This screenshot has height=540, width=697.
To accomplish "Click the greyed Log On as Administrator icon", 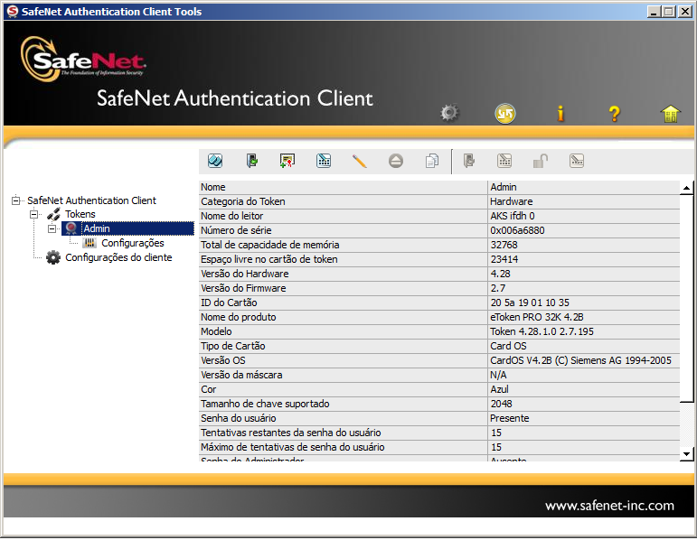I will (468, 161).
